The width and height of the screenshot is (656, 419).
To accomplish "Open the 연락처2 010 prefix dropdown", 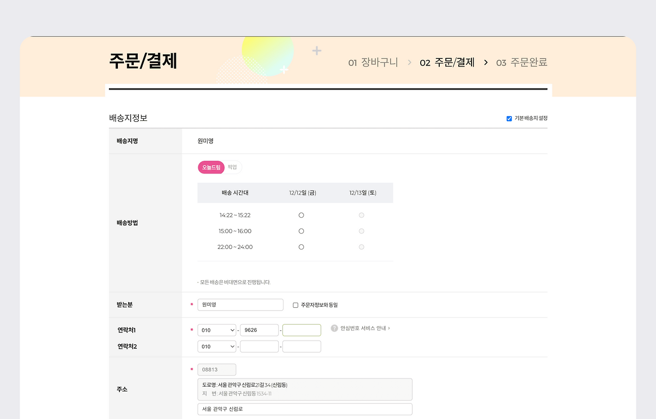I will [x=217, y=347].
